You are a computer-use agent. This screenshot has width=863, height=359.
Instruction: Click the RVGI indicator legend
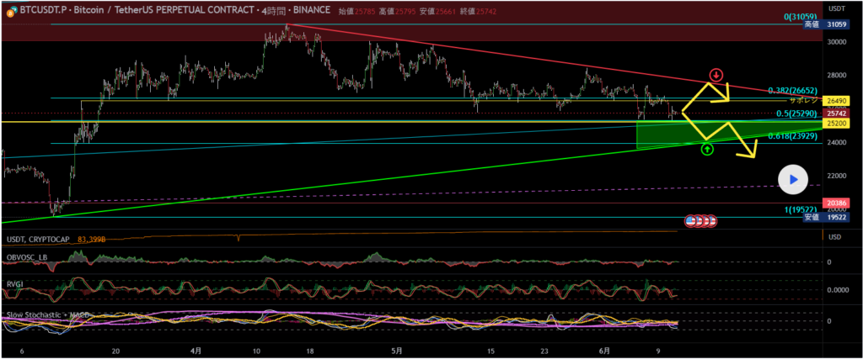pos(14,285)
